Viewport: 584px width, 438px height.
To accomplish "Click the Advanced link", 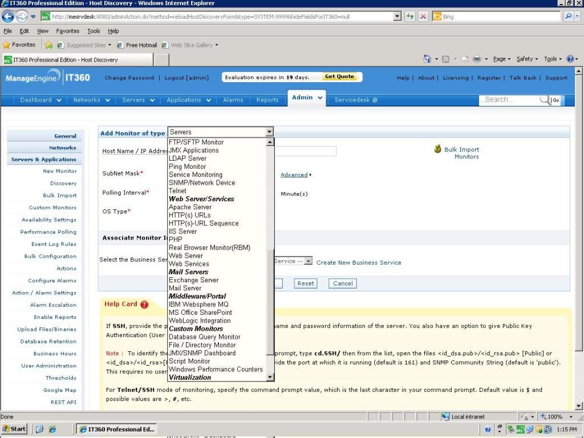I will 294,175.
